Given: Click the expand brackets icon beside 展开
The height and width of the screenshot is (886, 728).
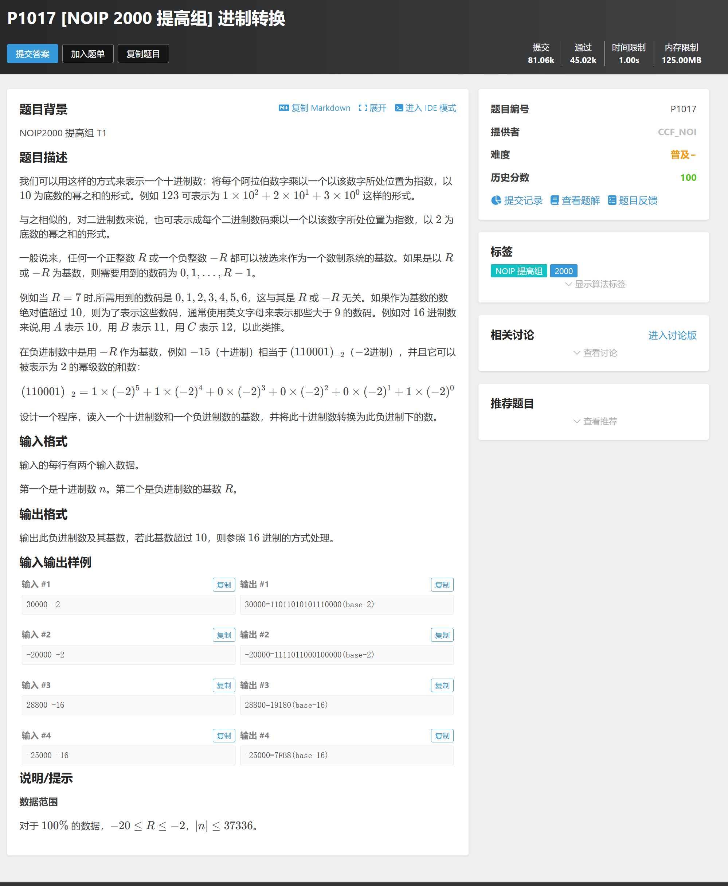Looking at the screenshot, I should click(363, 108).
